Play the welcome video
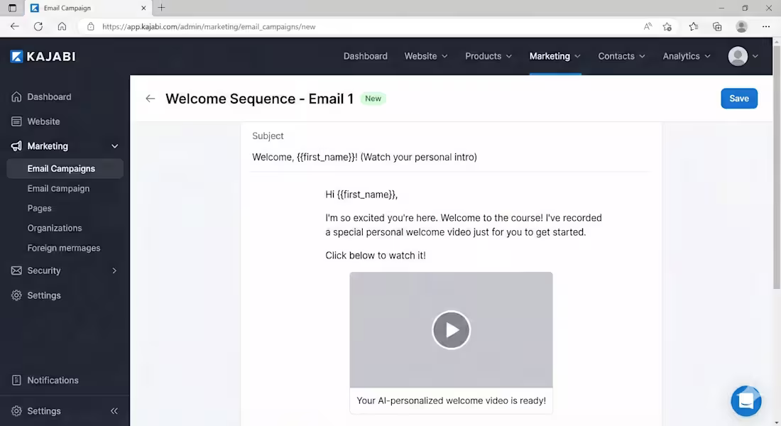 451,330
